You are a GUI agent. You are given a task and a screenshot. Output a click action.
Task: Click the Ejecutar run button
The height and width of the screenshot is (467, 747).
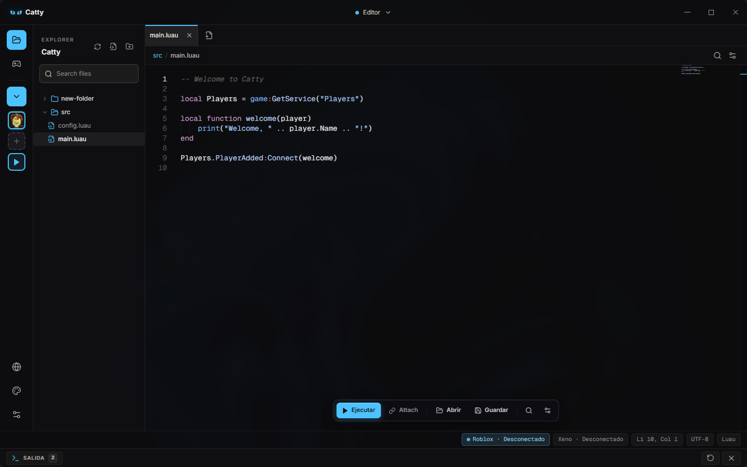(x=358, y=410)
